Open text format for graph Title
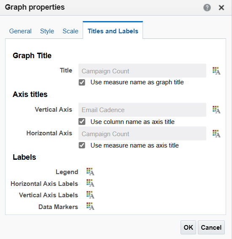 pos(216,71)
